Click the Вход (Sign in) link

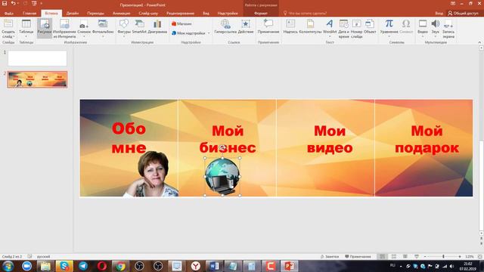point(439,14)
